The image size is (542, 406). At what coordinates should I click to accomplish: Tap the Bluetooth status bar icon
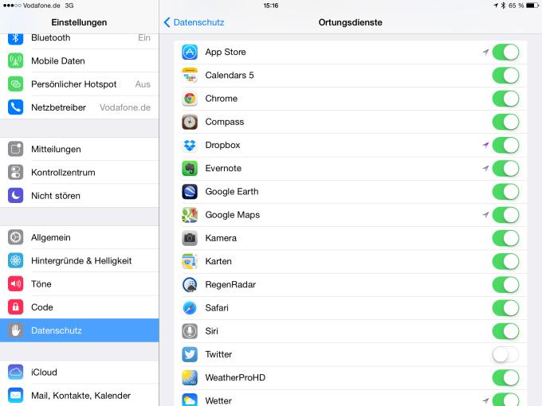[x=503, y=6]
